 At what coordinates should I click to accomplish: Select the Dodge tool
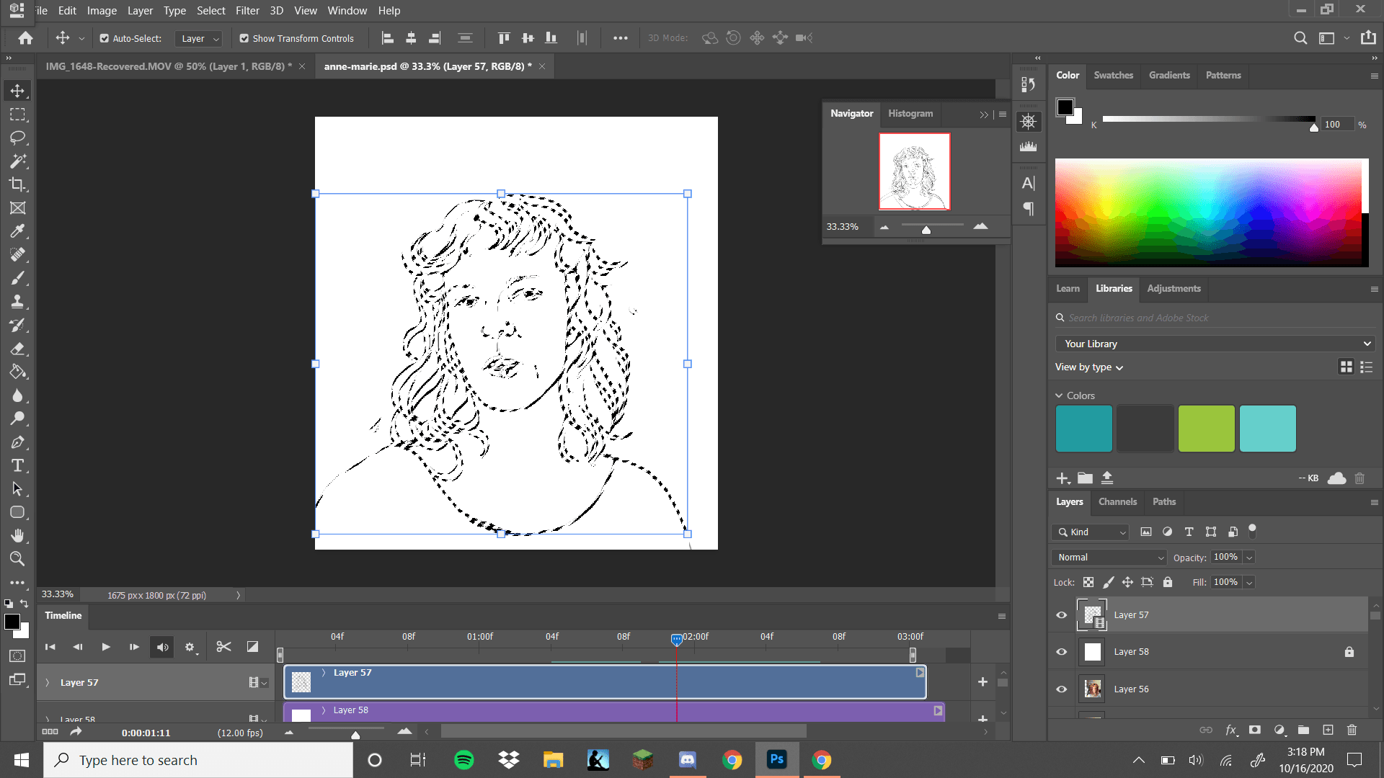(17, 419)
